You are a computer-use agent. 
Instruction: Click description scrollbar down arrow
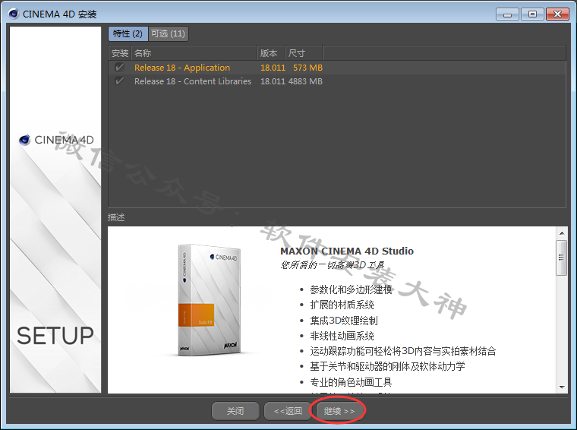561,387
